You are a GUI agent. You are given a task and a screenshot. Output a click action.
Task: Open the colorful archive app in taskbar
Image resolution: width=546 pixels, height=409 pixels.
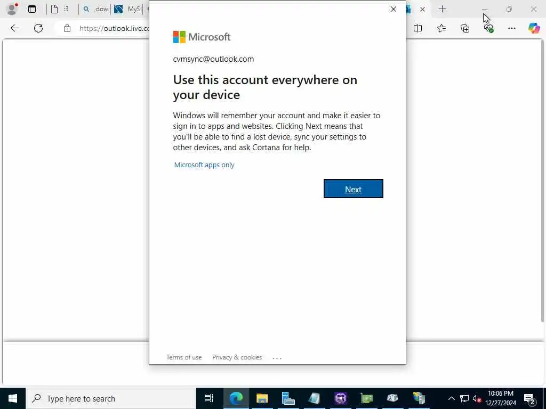pyautogui.click(x=419, y=398)
